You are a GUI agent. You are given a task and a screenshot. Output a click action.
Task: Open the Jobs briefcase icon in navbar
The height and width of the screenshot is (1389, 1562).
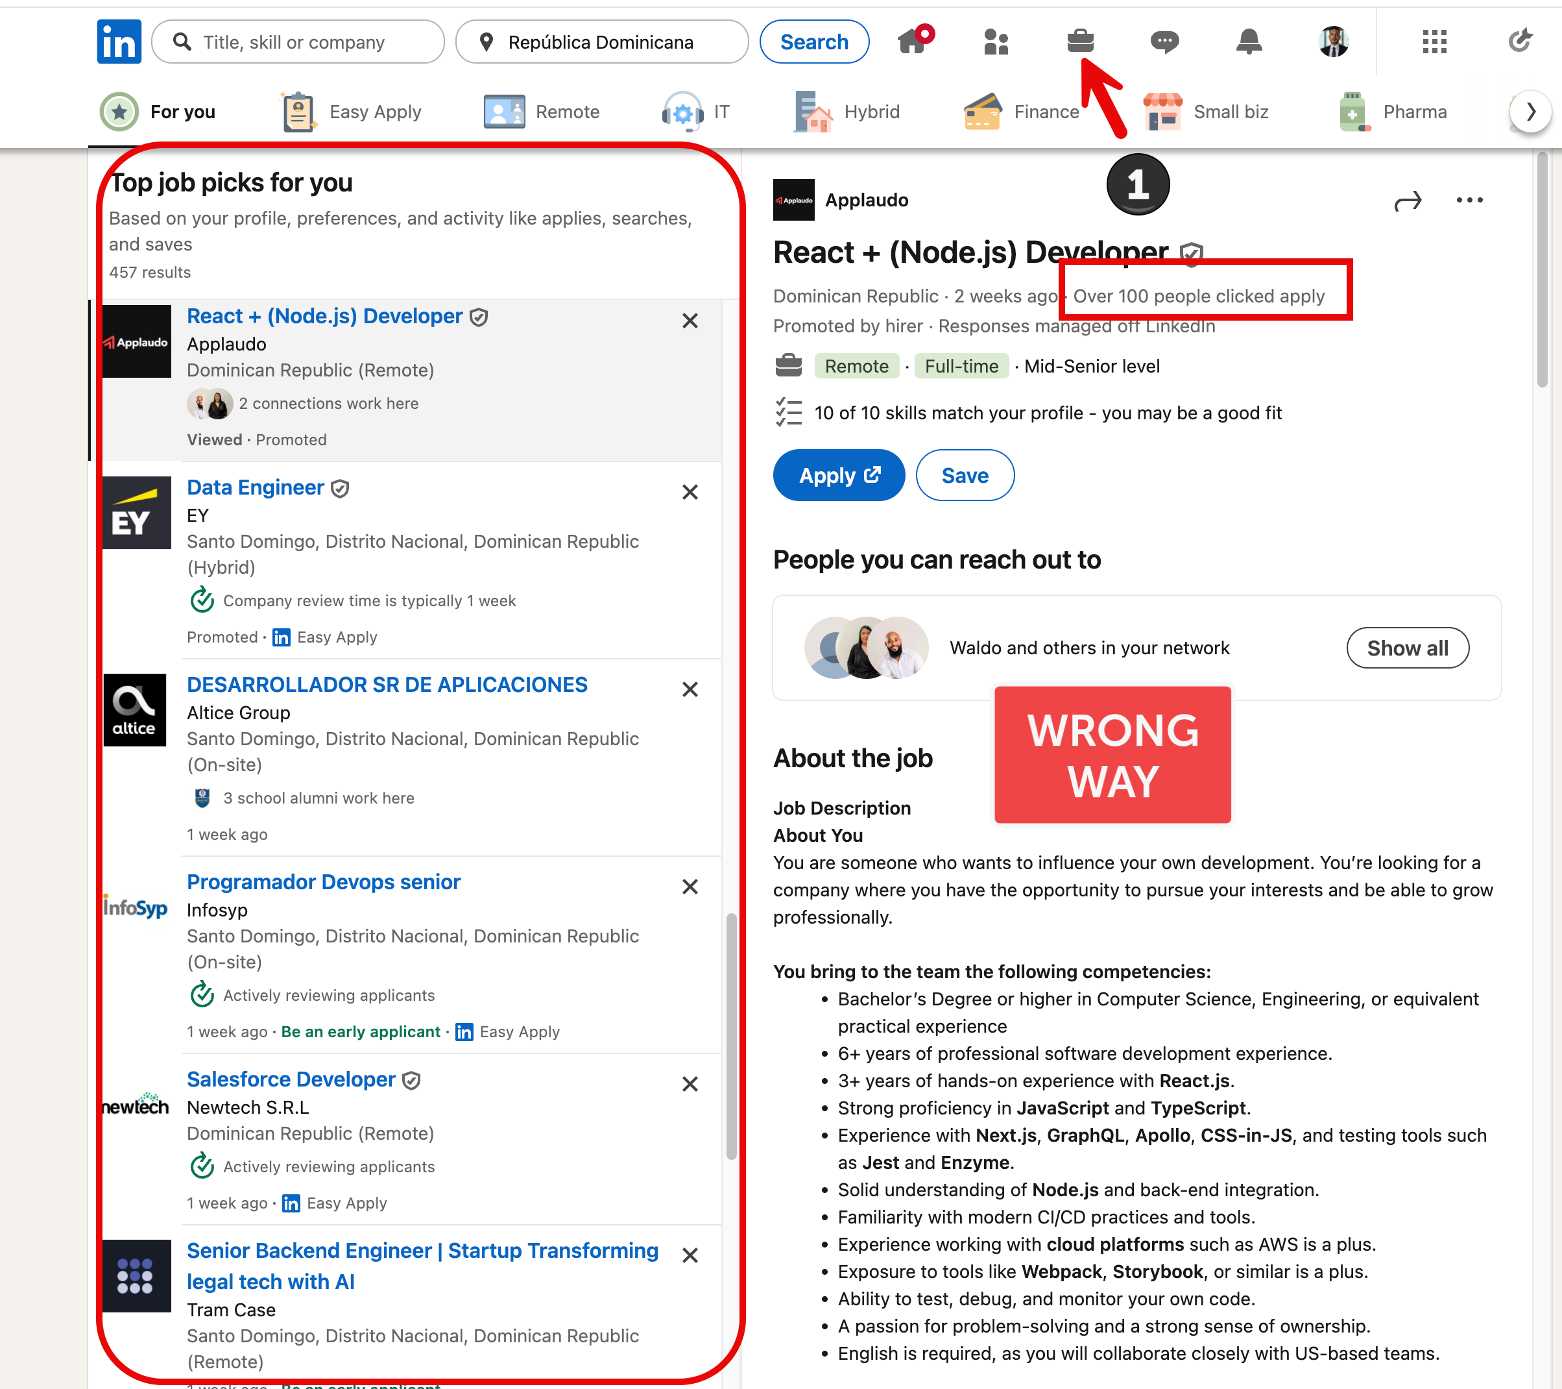1080,42
